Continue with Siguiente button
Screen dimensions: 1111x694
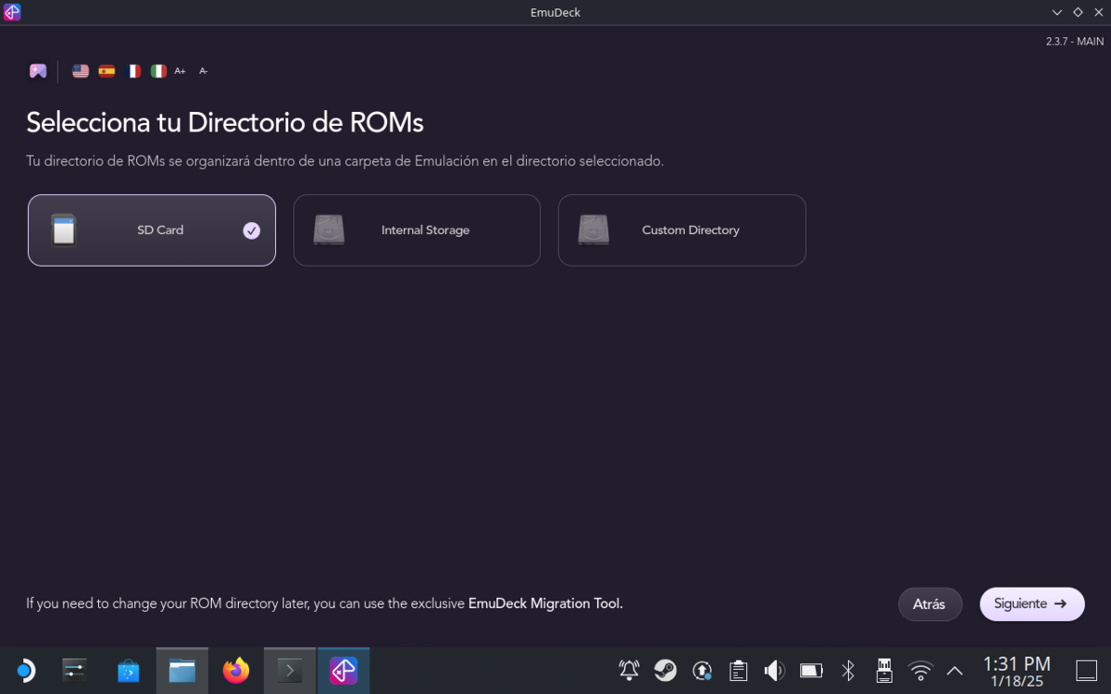(x=1031, y=604)
